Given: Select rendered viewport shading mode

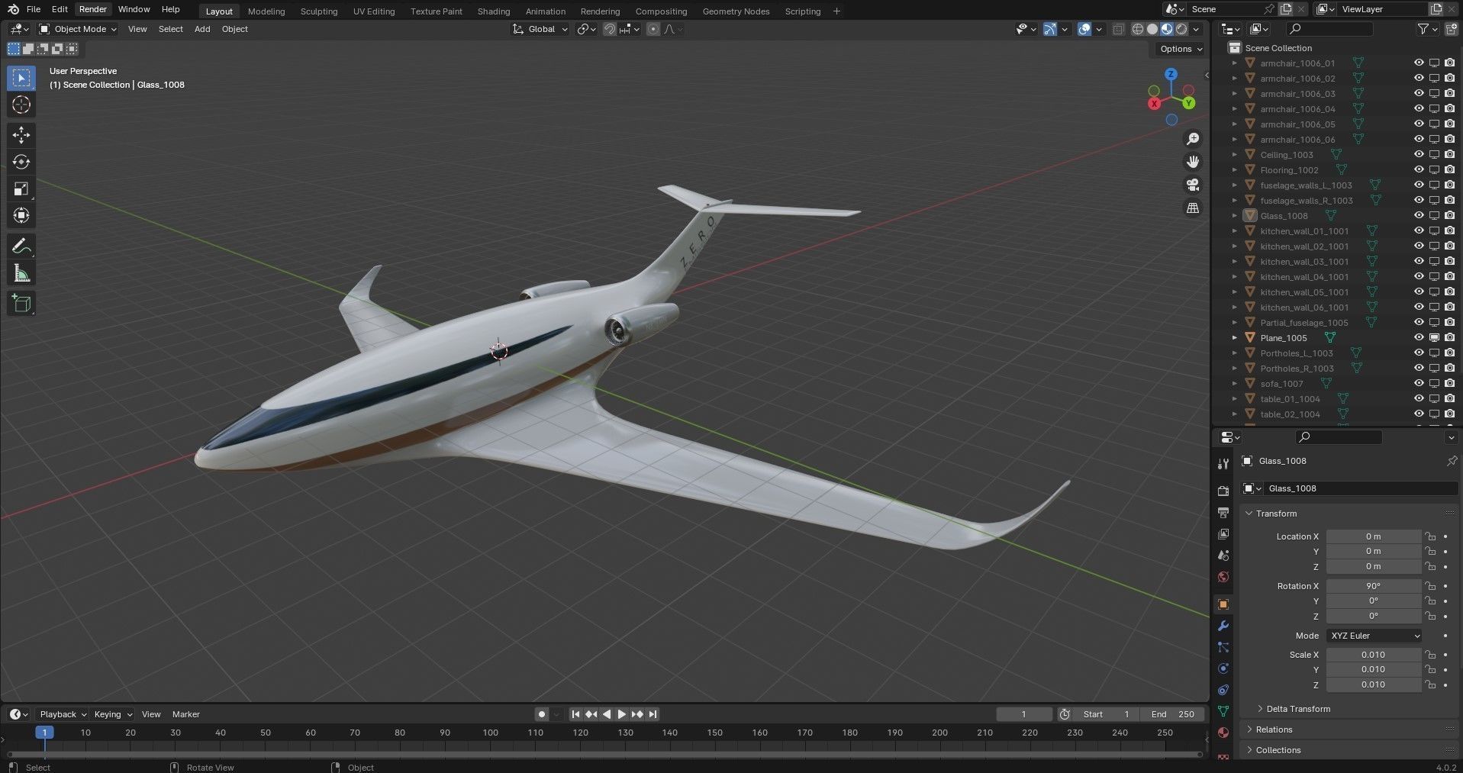Looking at the screenshot, I should coord(1181,29).
